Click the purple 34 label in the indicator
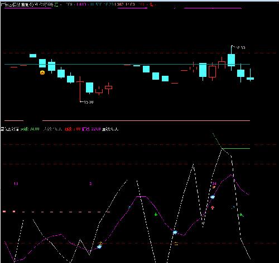 tap(214, 183)
